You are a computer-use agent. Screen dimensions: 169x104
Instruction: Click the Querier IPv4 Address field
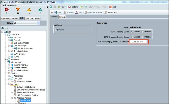(x=138, y=42)
